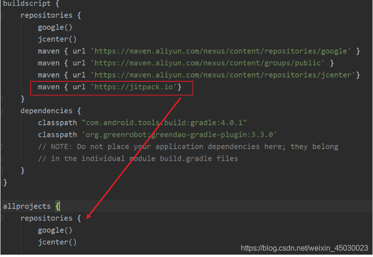Click the aliyun repositories/google URL string
Viewport: 373px width, 257px height.
(221, 51)
